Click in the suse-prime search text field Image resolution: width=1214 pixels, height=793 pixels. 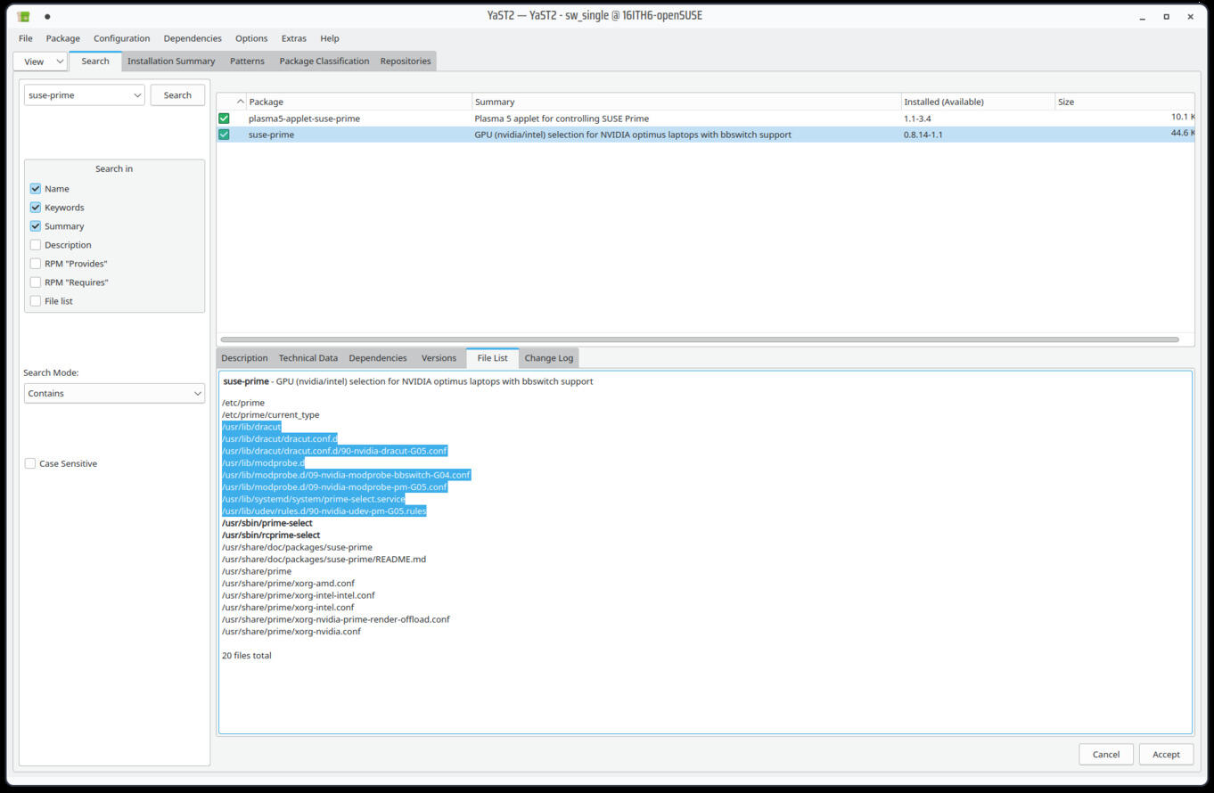tap(78, 95)
